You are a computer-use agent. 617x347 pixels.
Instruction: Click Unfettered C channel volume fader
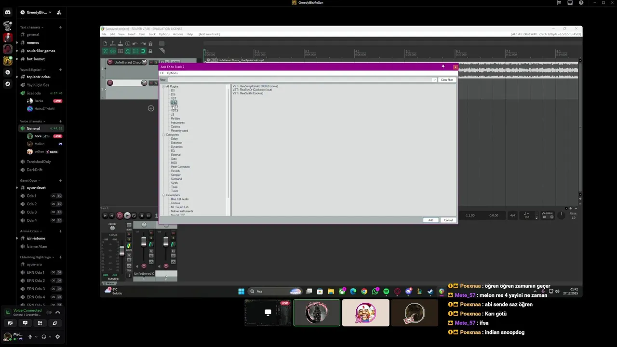point(144,241)
